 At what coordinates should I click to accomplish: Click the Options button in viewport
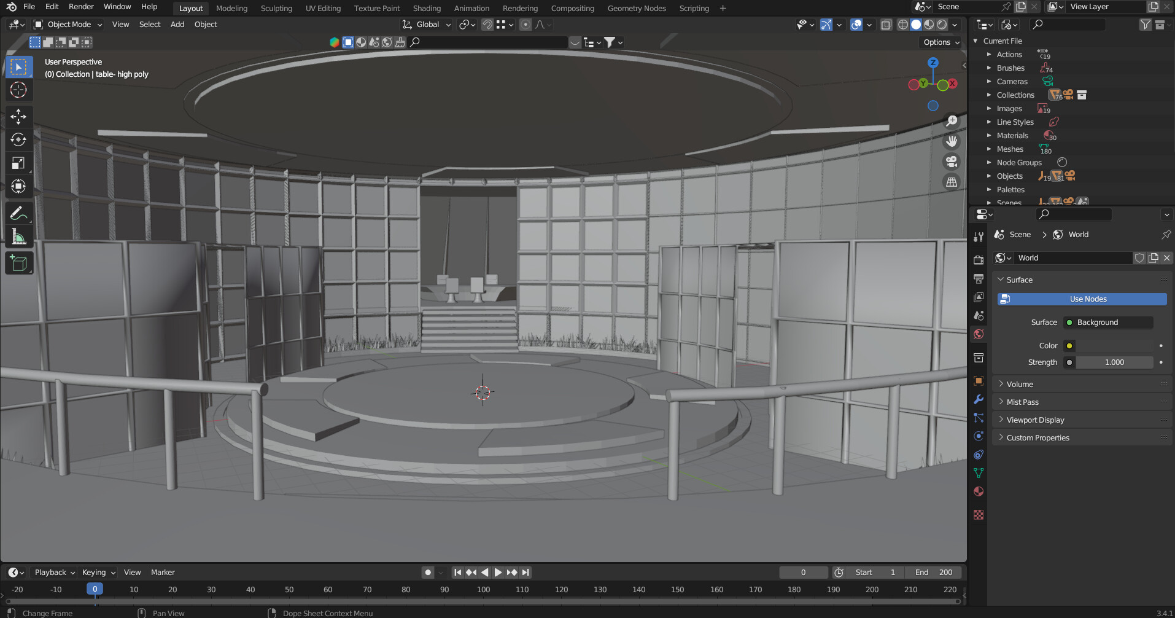pyautogui.click(x=941, y=42)
